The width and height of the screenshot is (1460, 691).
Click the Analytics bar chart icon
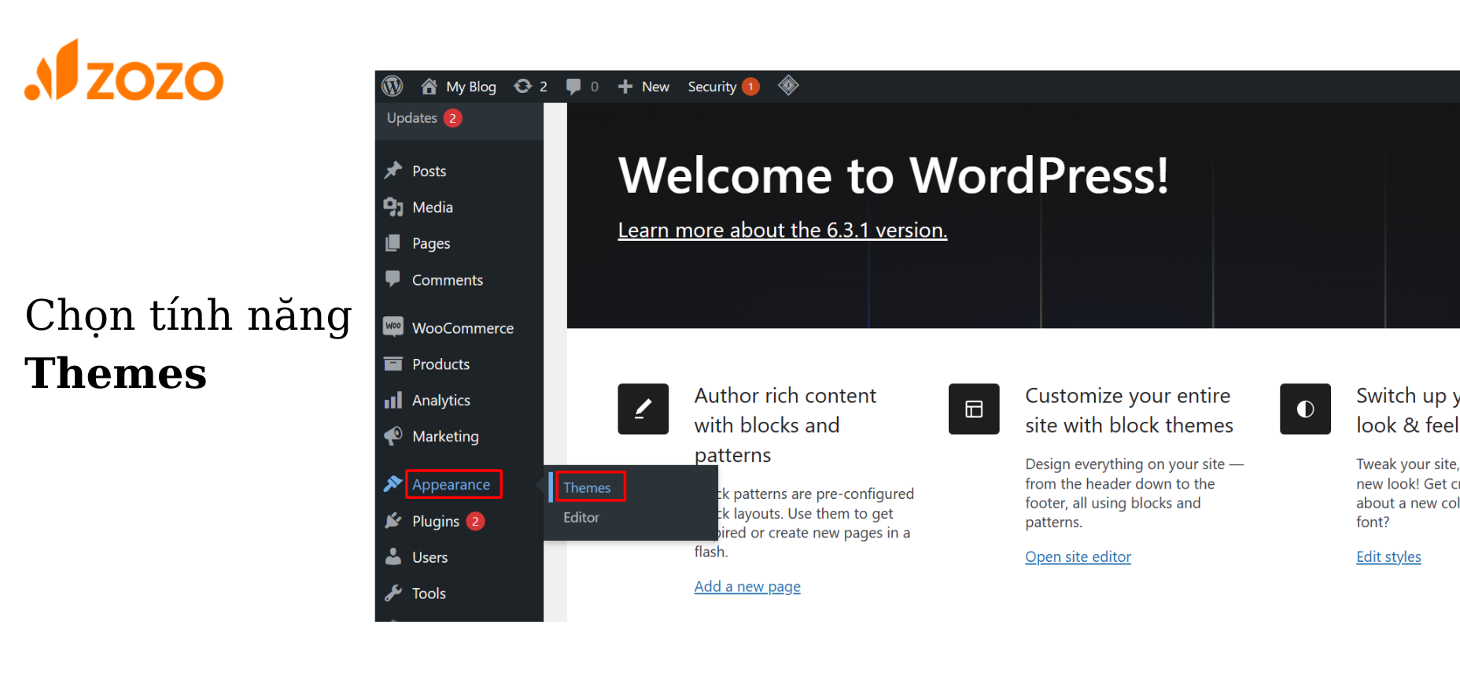pyautogui.click(x=393, y=401)
